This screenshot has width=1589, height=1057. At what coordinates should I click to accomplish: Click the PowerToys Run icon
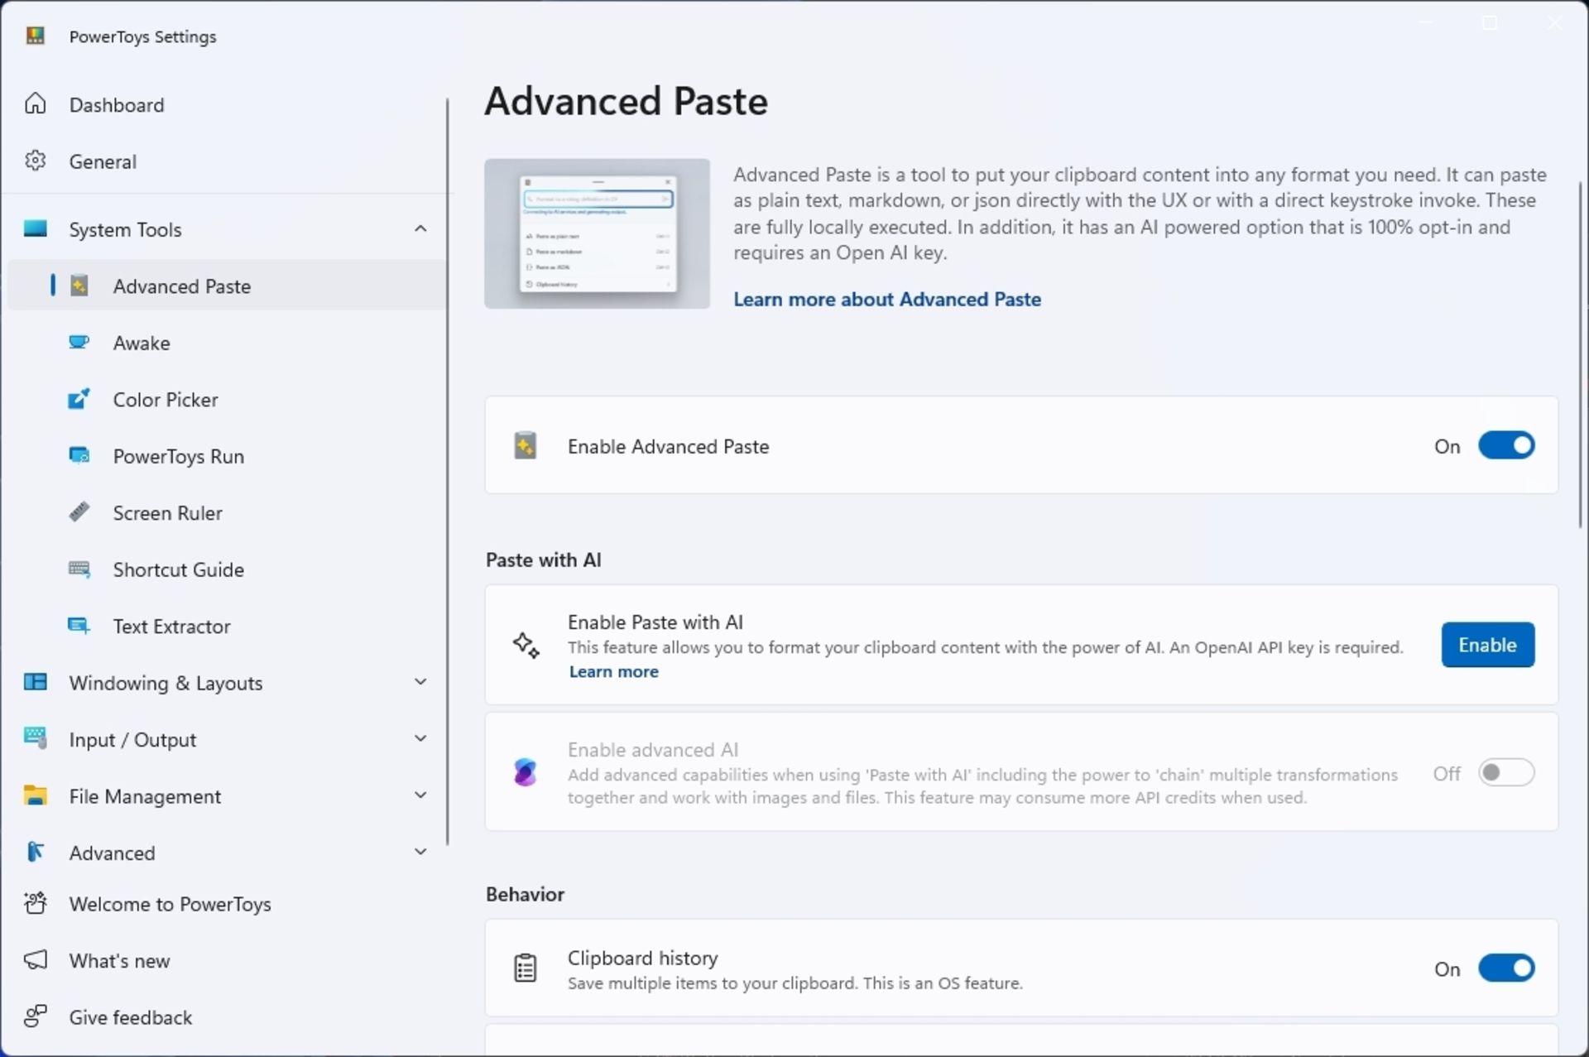[x=79, y=455]
